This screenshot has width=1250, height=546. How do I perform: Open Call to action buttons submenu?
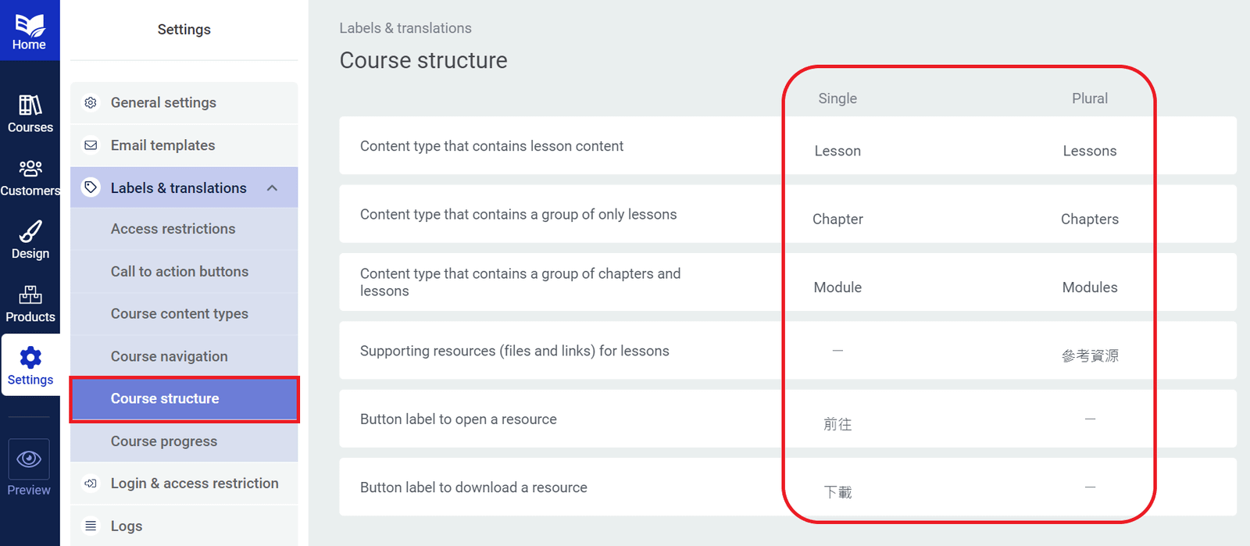click(x=184, y=272)
